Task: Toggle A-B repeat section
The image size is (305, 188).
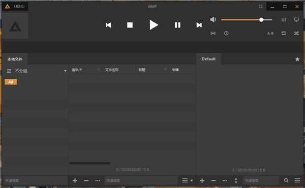Action: [x=270, y=34]
